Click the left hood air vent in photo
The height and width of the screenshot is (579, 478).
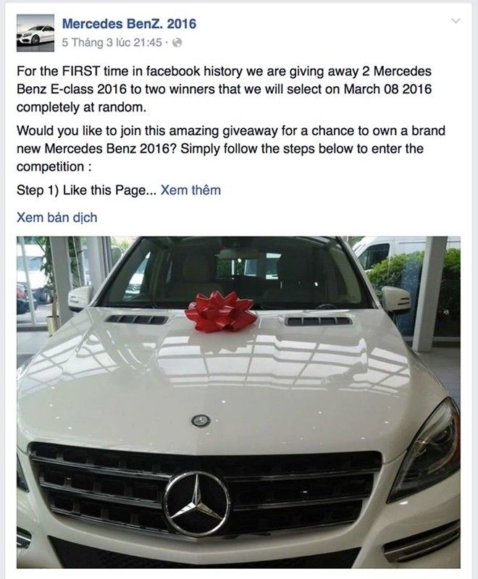(x=136, y=319)
